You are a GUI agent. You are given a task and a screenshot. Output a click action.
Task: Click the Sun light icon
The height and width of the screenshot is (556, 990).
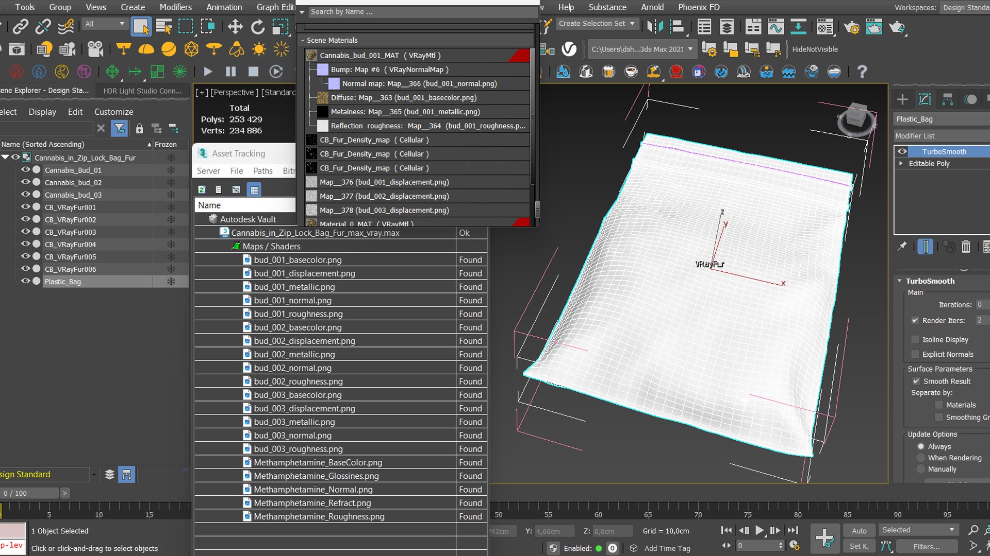point(259,49)
